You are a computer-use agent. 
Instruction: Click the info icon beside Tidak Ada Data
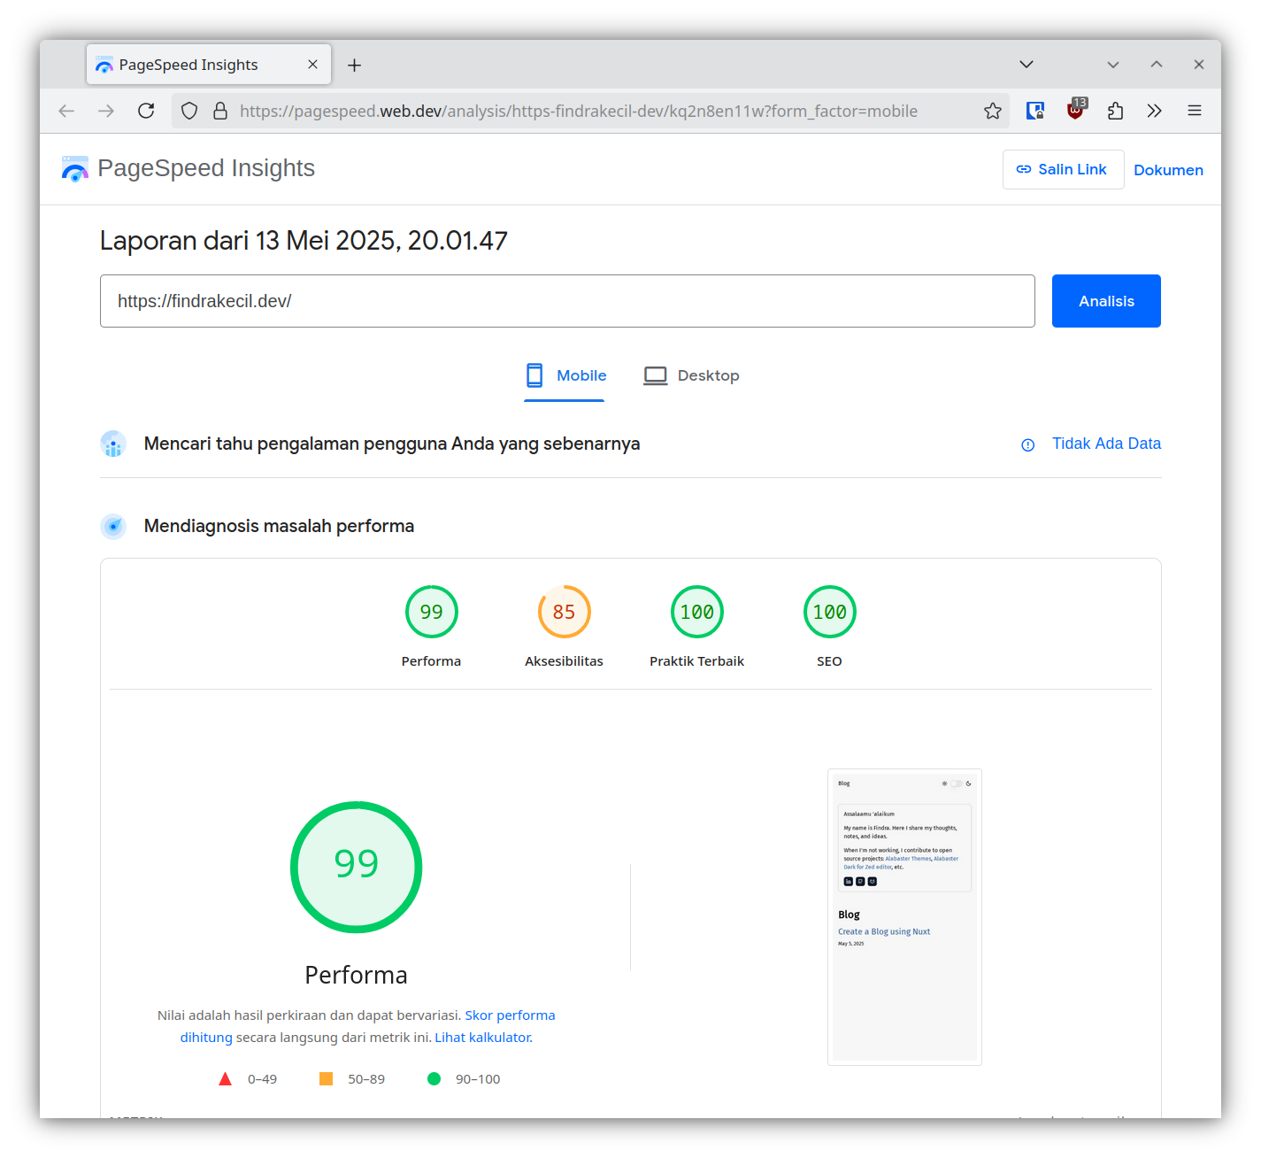coord(1027,444)
